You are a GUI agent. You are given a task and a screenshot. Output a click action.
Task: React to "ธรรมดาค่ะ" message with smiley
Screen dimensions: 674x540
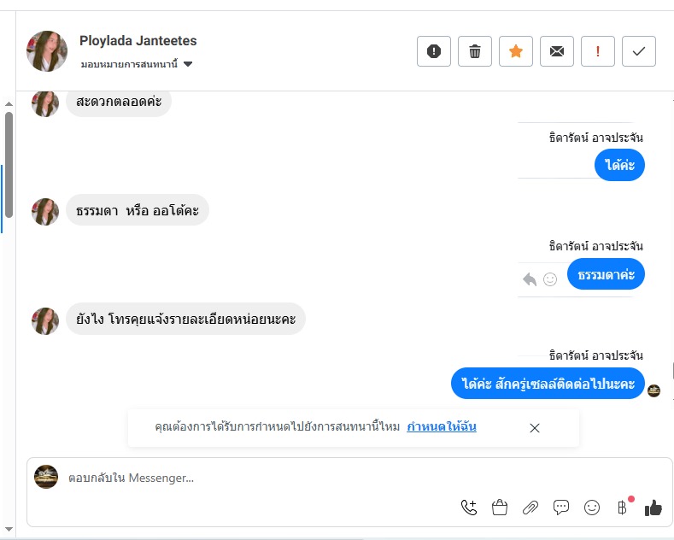(550, 279)
